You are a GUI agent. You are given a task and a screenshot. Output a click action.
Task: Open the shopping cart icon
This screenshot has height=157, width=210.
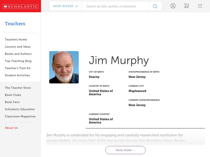pyautogui.click(x=186, y=6)
